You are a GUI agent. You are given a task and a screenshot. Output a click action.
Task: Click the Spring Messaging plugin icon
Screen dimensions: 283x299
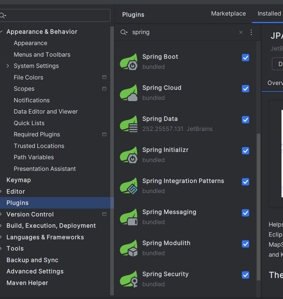[x=129, y=217]
